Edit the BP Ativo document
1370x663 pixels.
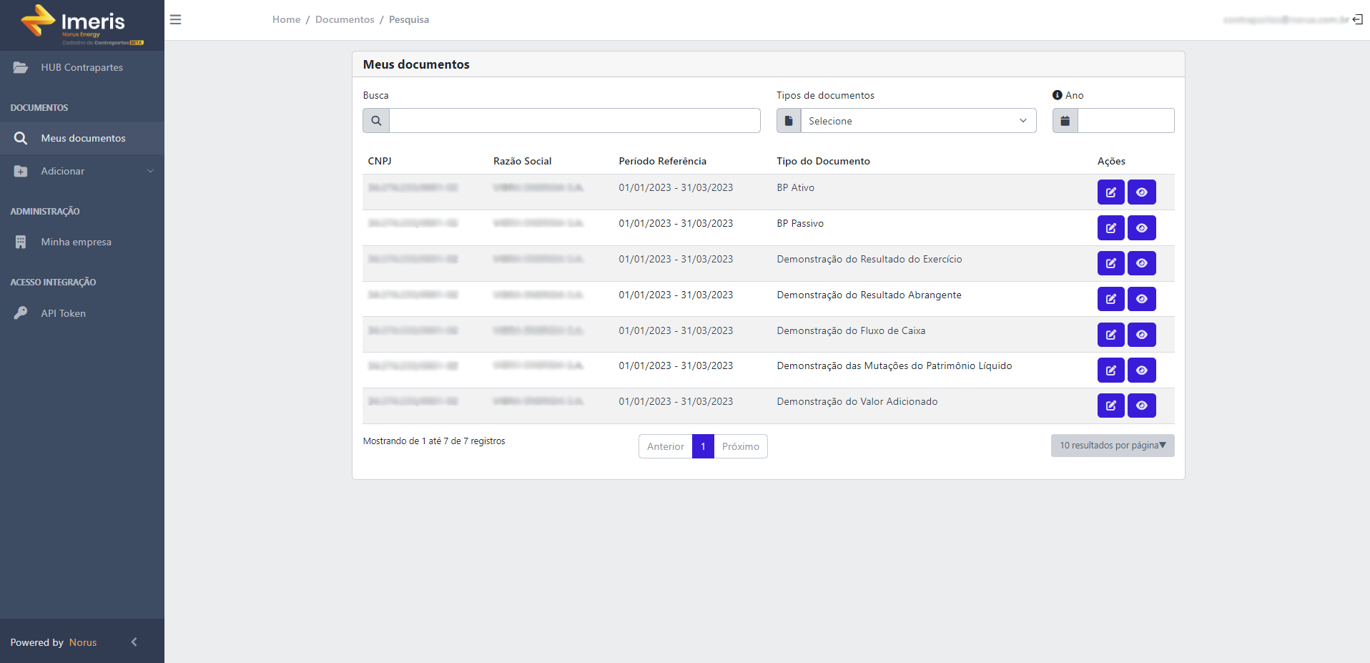pos(1110,192)
